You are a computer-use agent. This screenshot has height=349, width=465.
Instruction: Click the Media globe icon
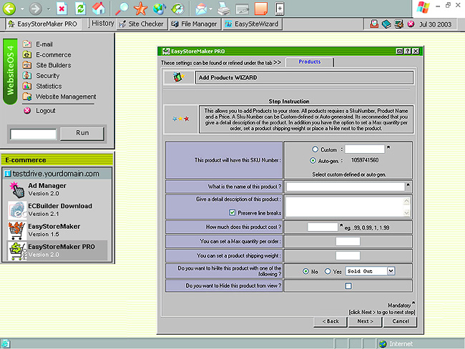(160, 9)
